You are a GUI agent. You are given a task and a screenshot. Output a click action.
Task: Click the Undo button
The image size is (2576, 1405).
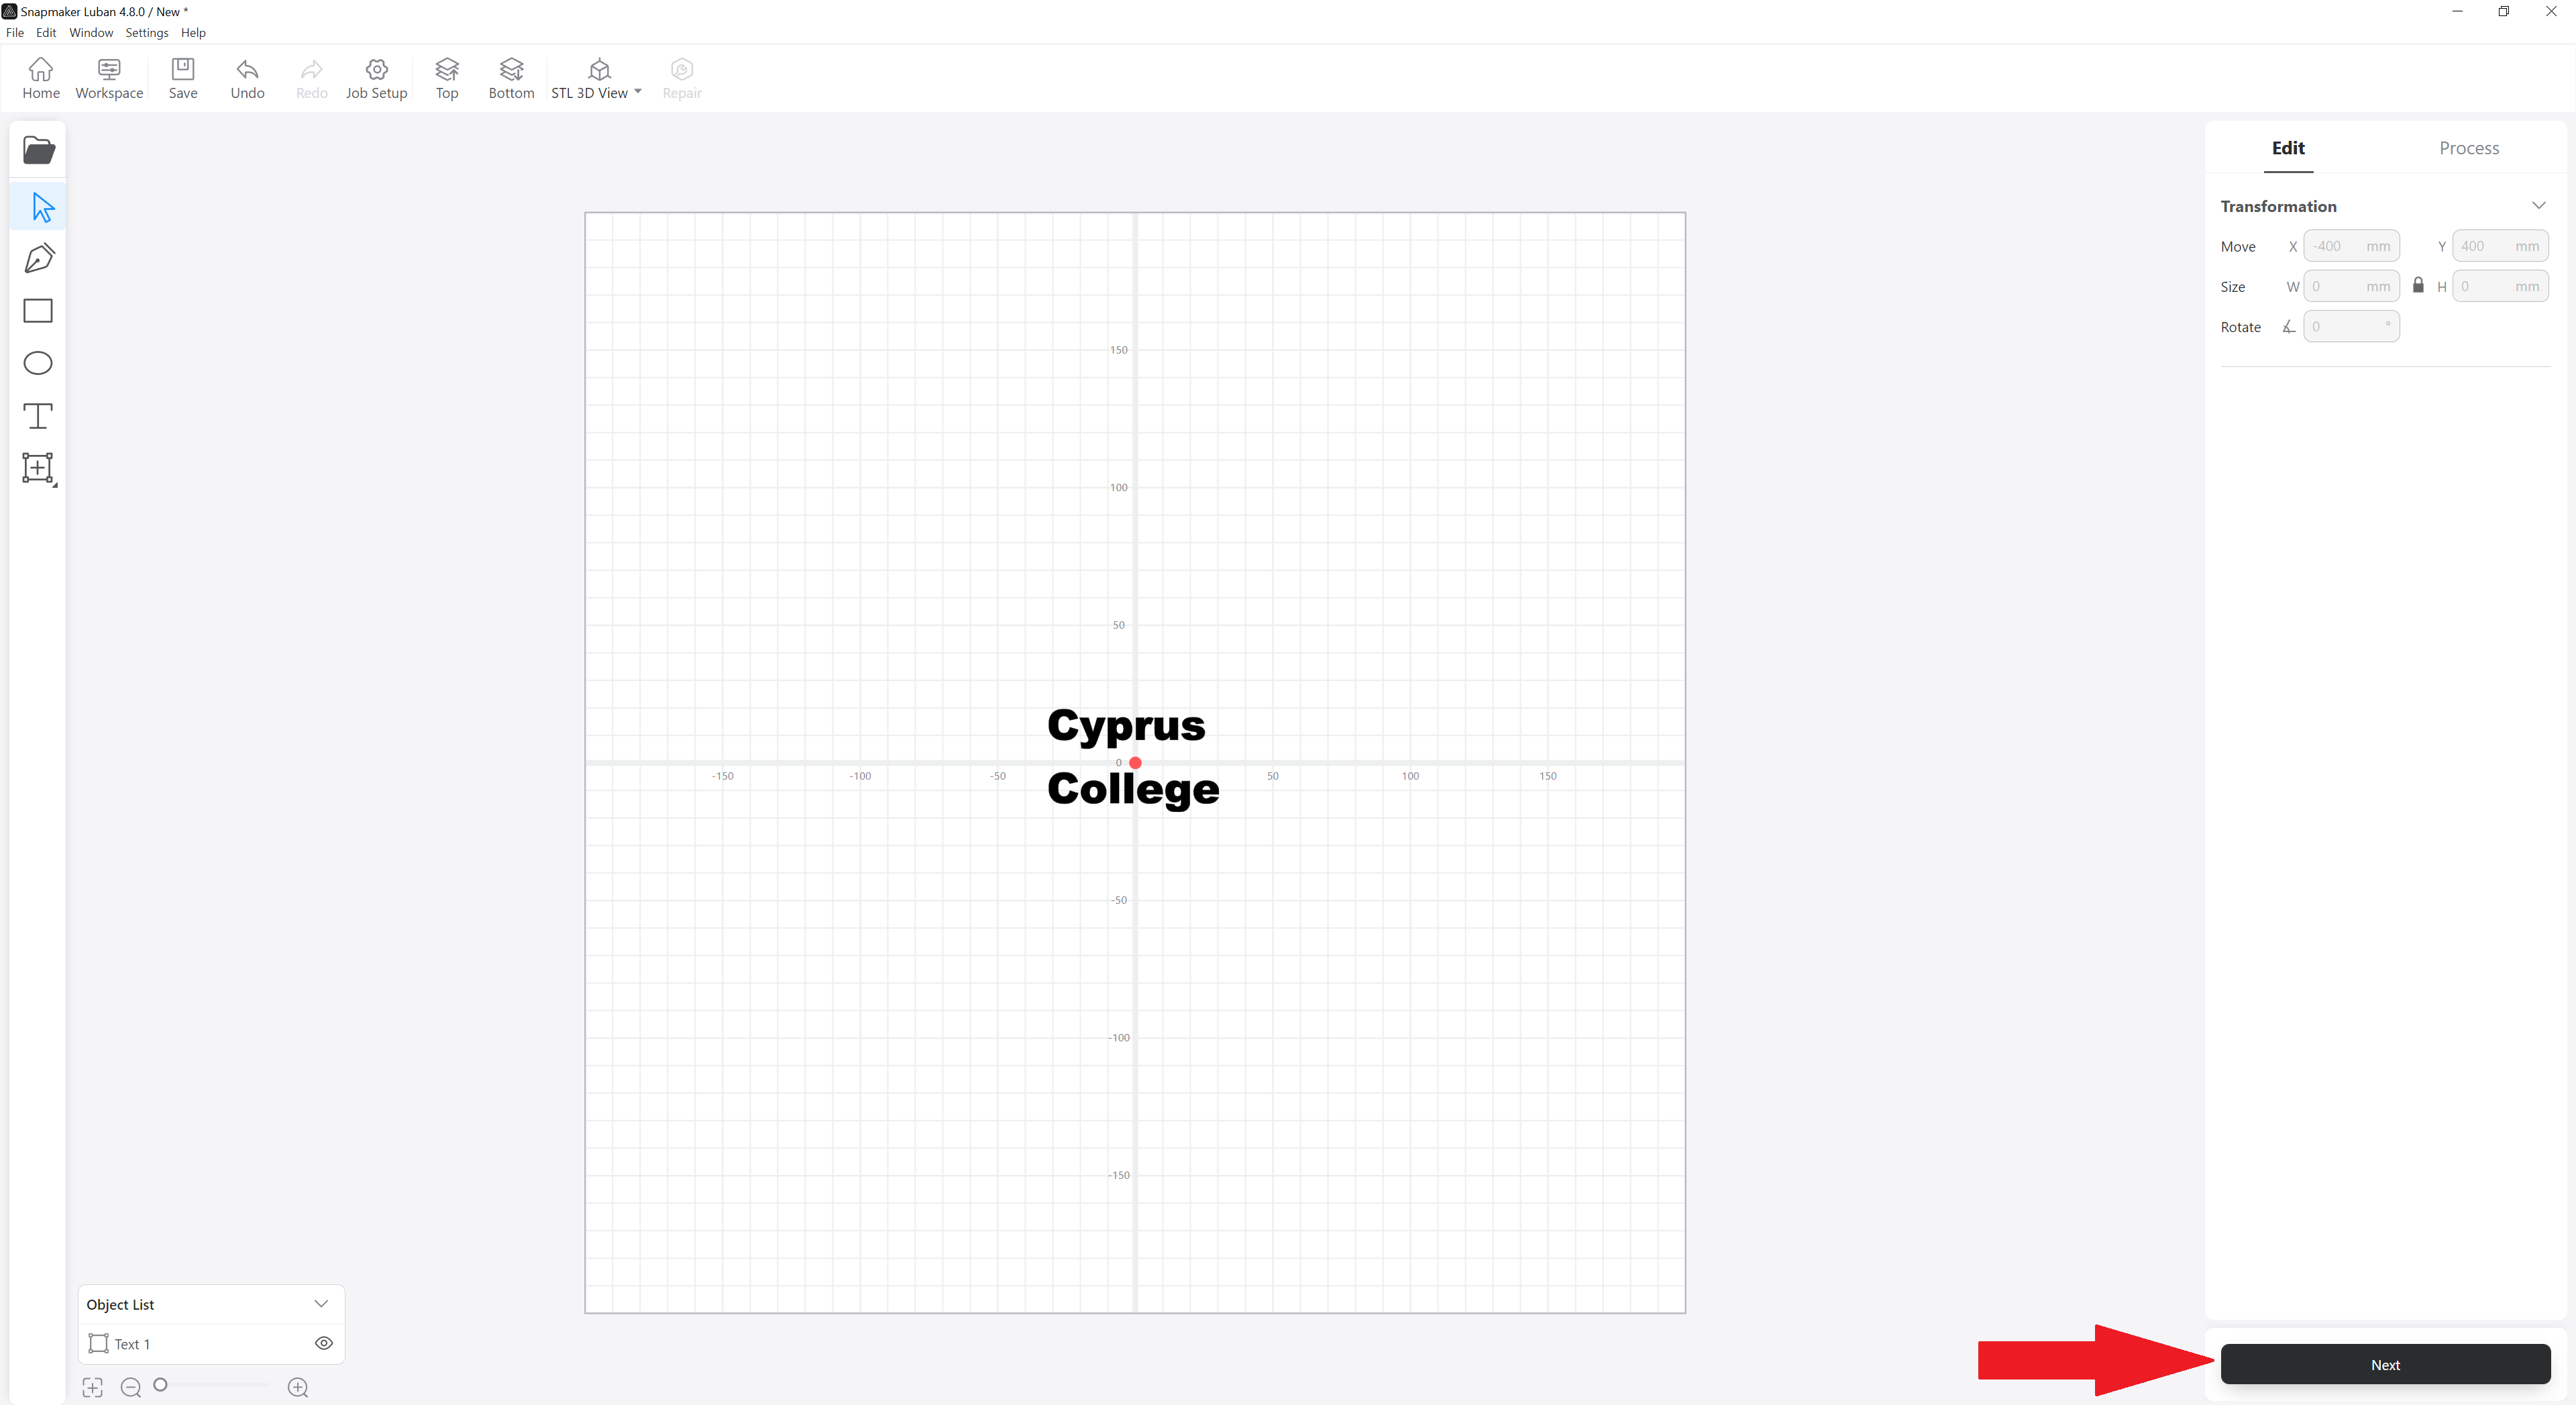pos(247,78)
